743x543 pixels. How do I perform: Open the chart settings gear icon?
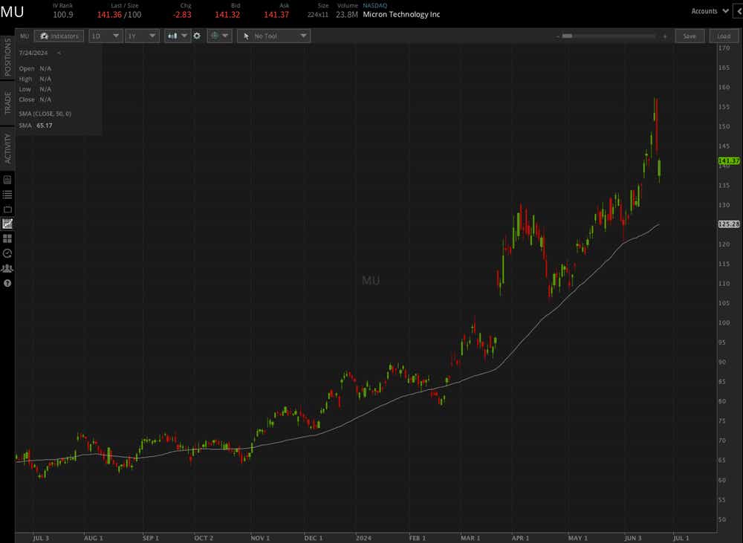click(x=196, y=36)
